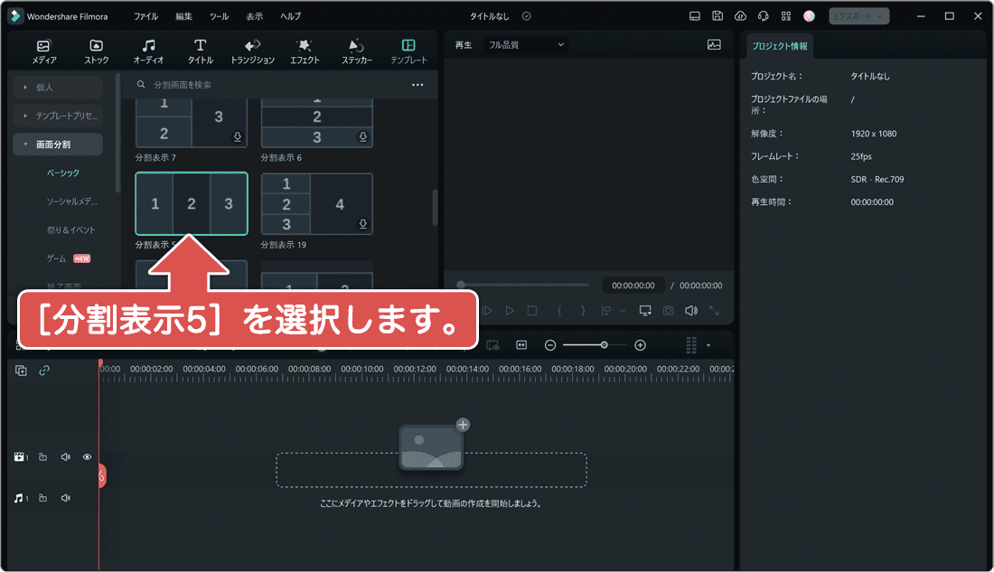Image resolution: width=994 pixels, height=572 pixels.
Task: Select the 分割表示 19 template thumbnail
Action: pyautogui.click(x=316, y=204)
